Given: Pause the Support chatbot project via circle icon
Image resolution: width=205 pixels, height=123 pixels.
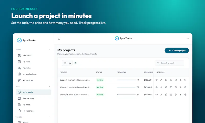Looking at the screenshot, I should pos(176,80).
